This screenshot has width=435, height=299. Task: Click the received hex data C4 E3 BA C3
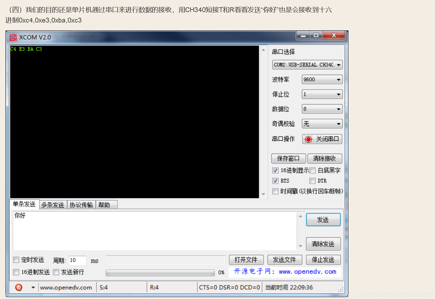click(x=26, y=49)
